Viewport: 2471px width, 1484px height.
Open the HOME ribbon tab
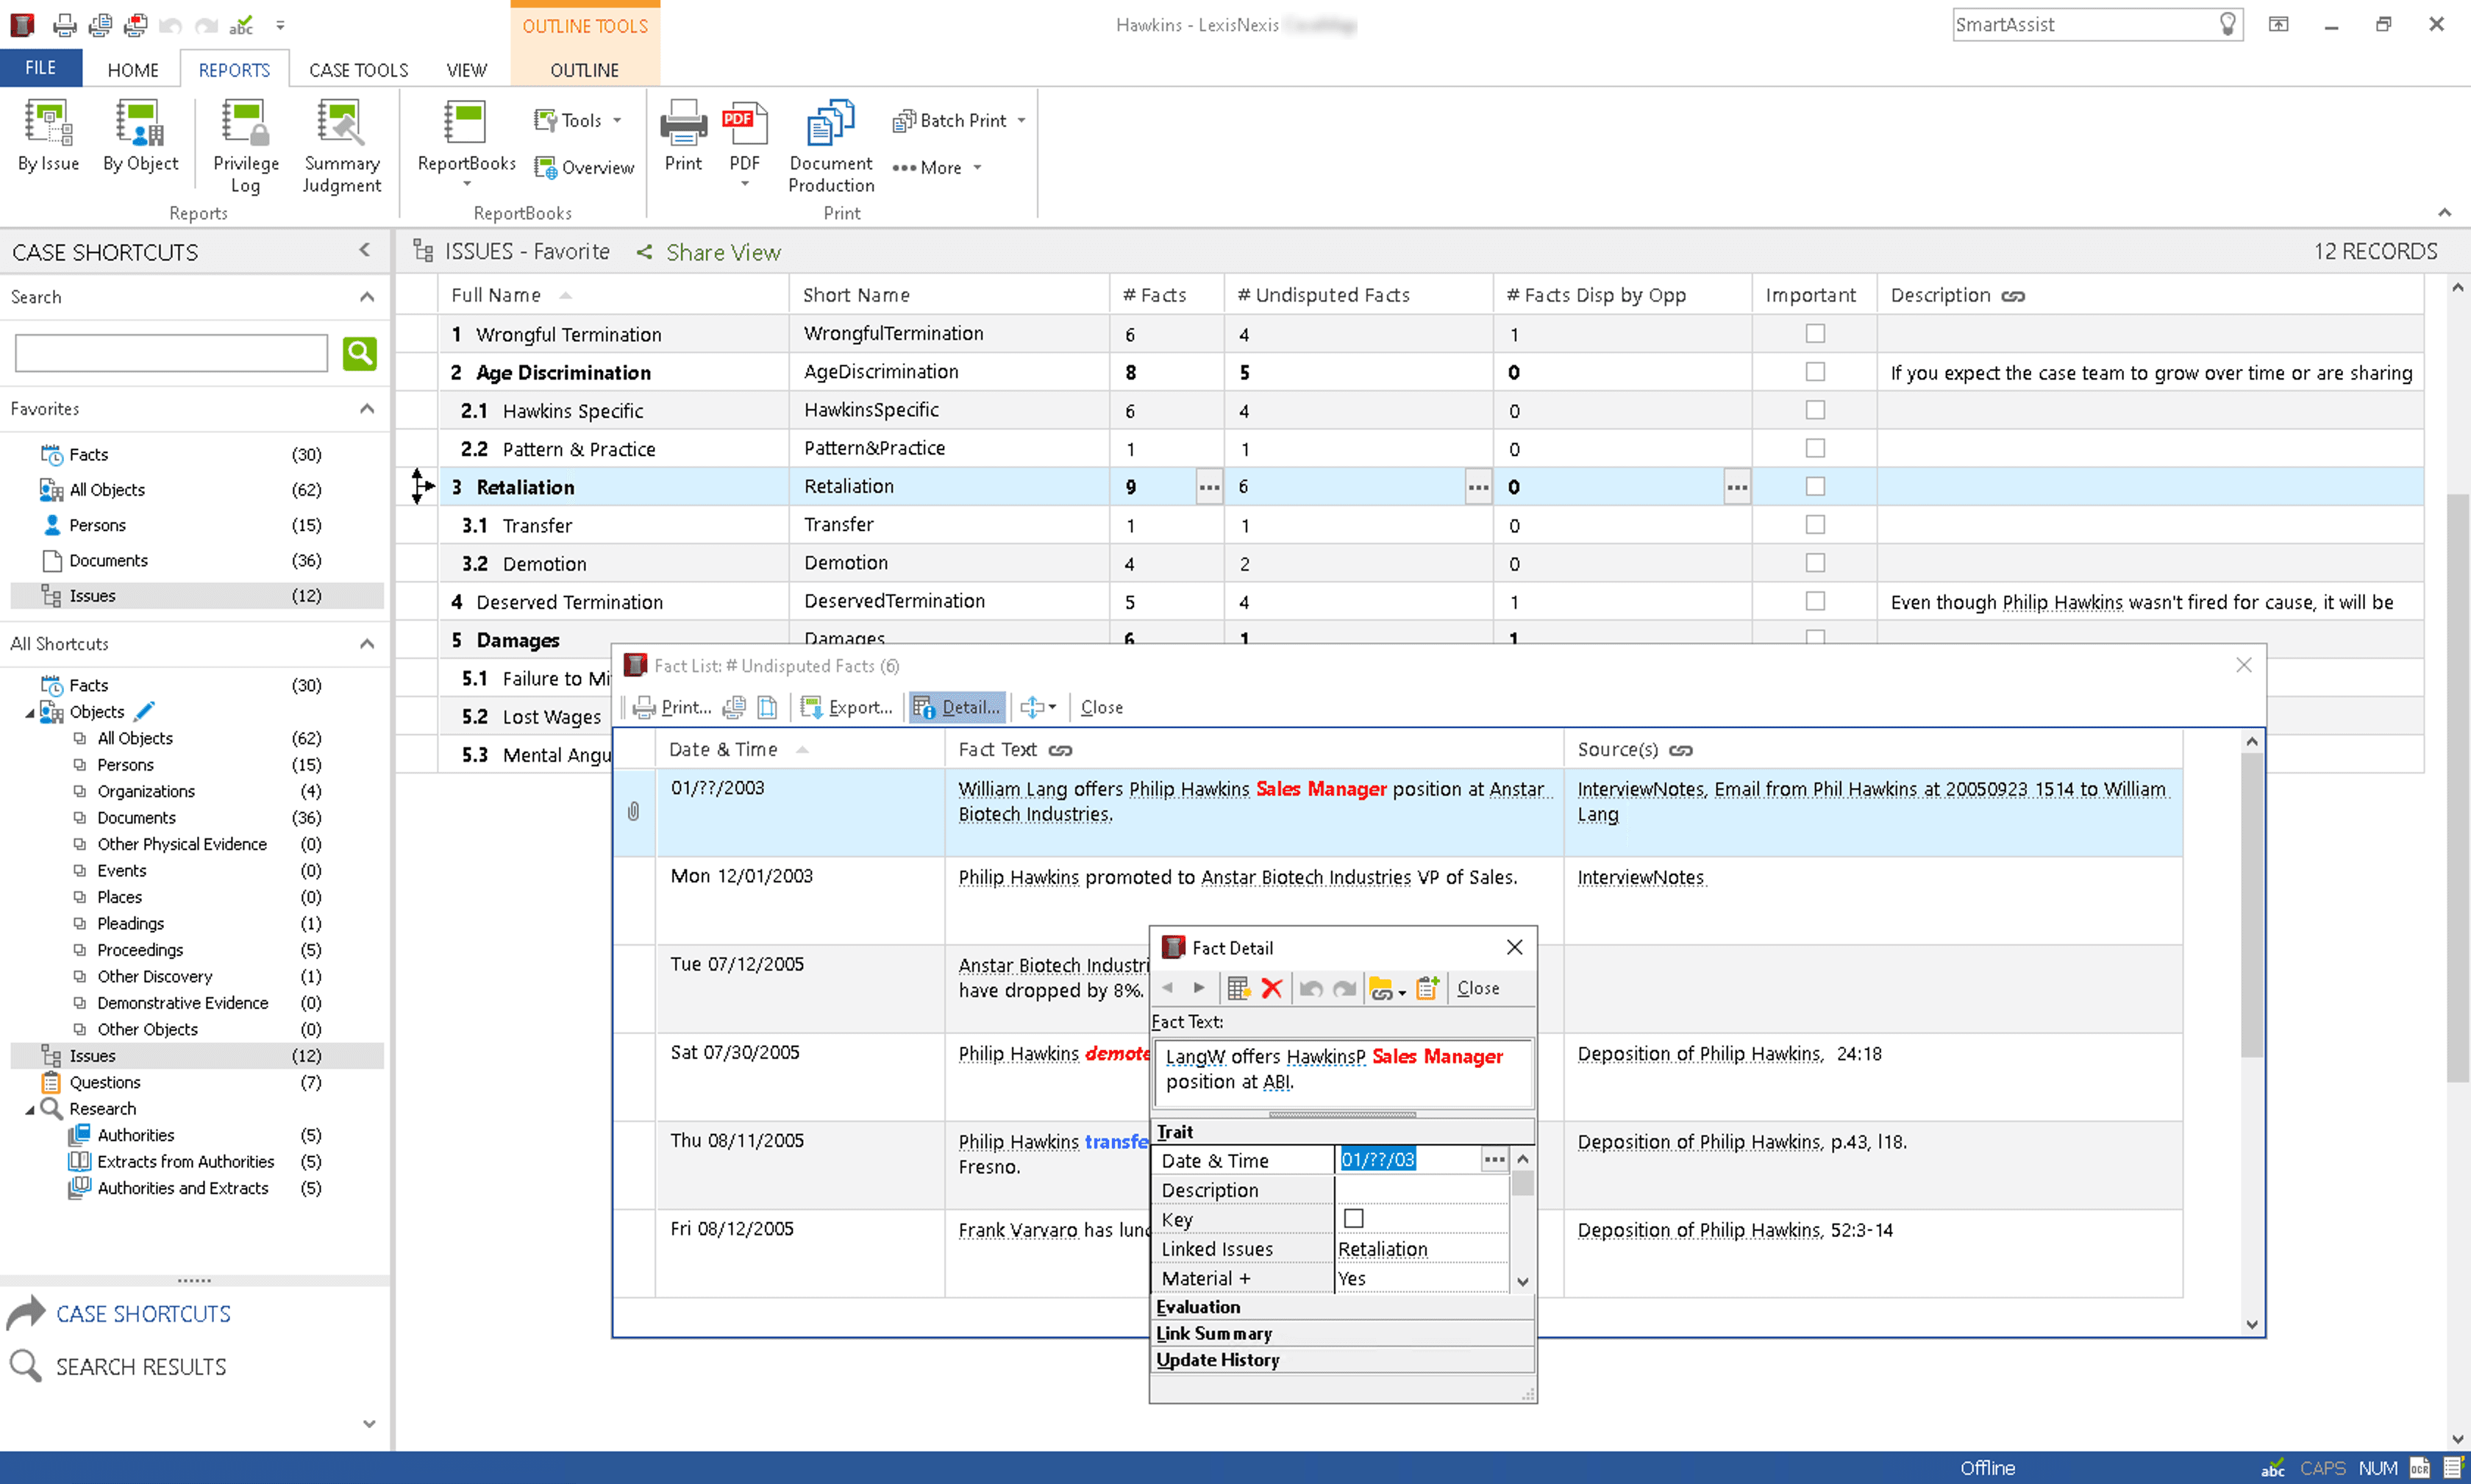tap(133, 70)
